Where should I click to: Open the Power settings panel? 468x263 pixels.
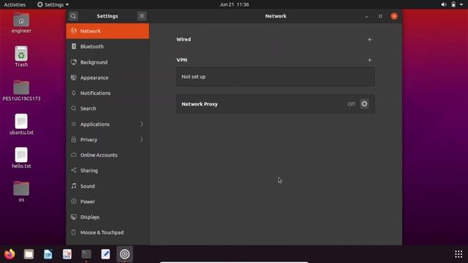tap(107, 202)
